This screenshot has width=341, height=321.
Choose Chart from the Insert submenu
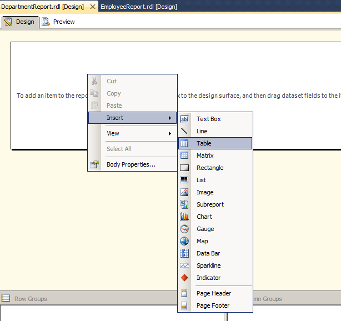pos(215,217)
